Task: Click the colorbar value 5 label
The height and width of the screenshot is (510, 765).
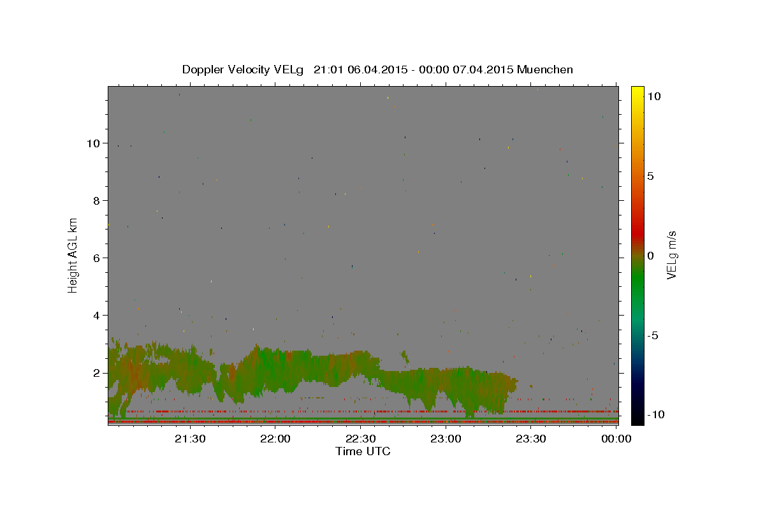Action: pyautogui.click(x=651, y=175)
